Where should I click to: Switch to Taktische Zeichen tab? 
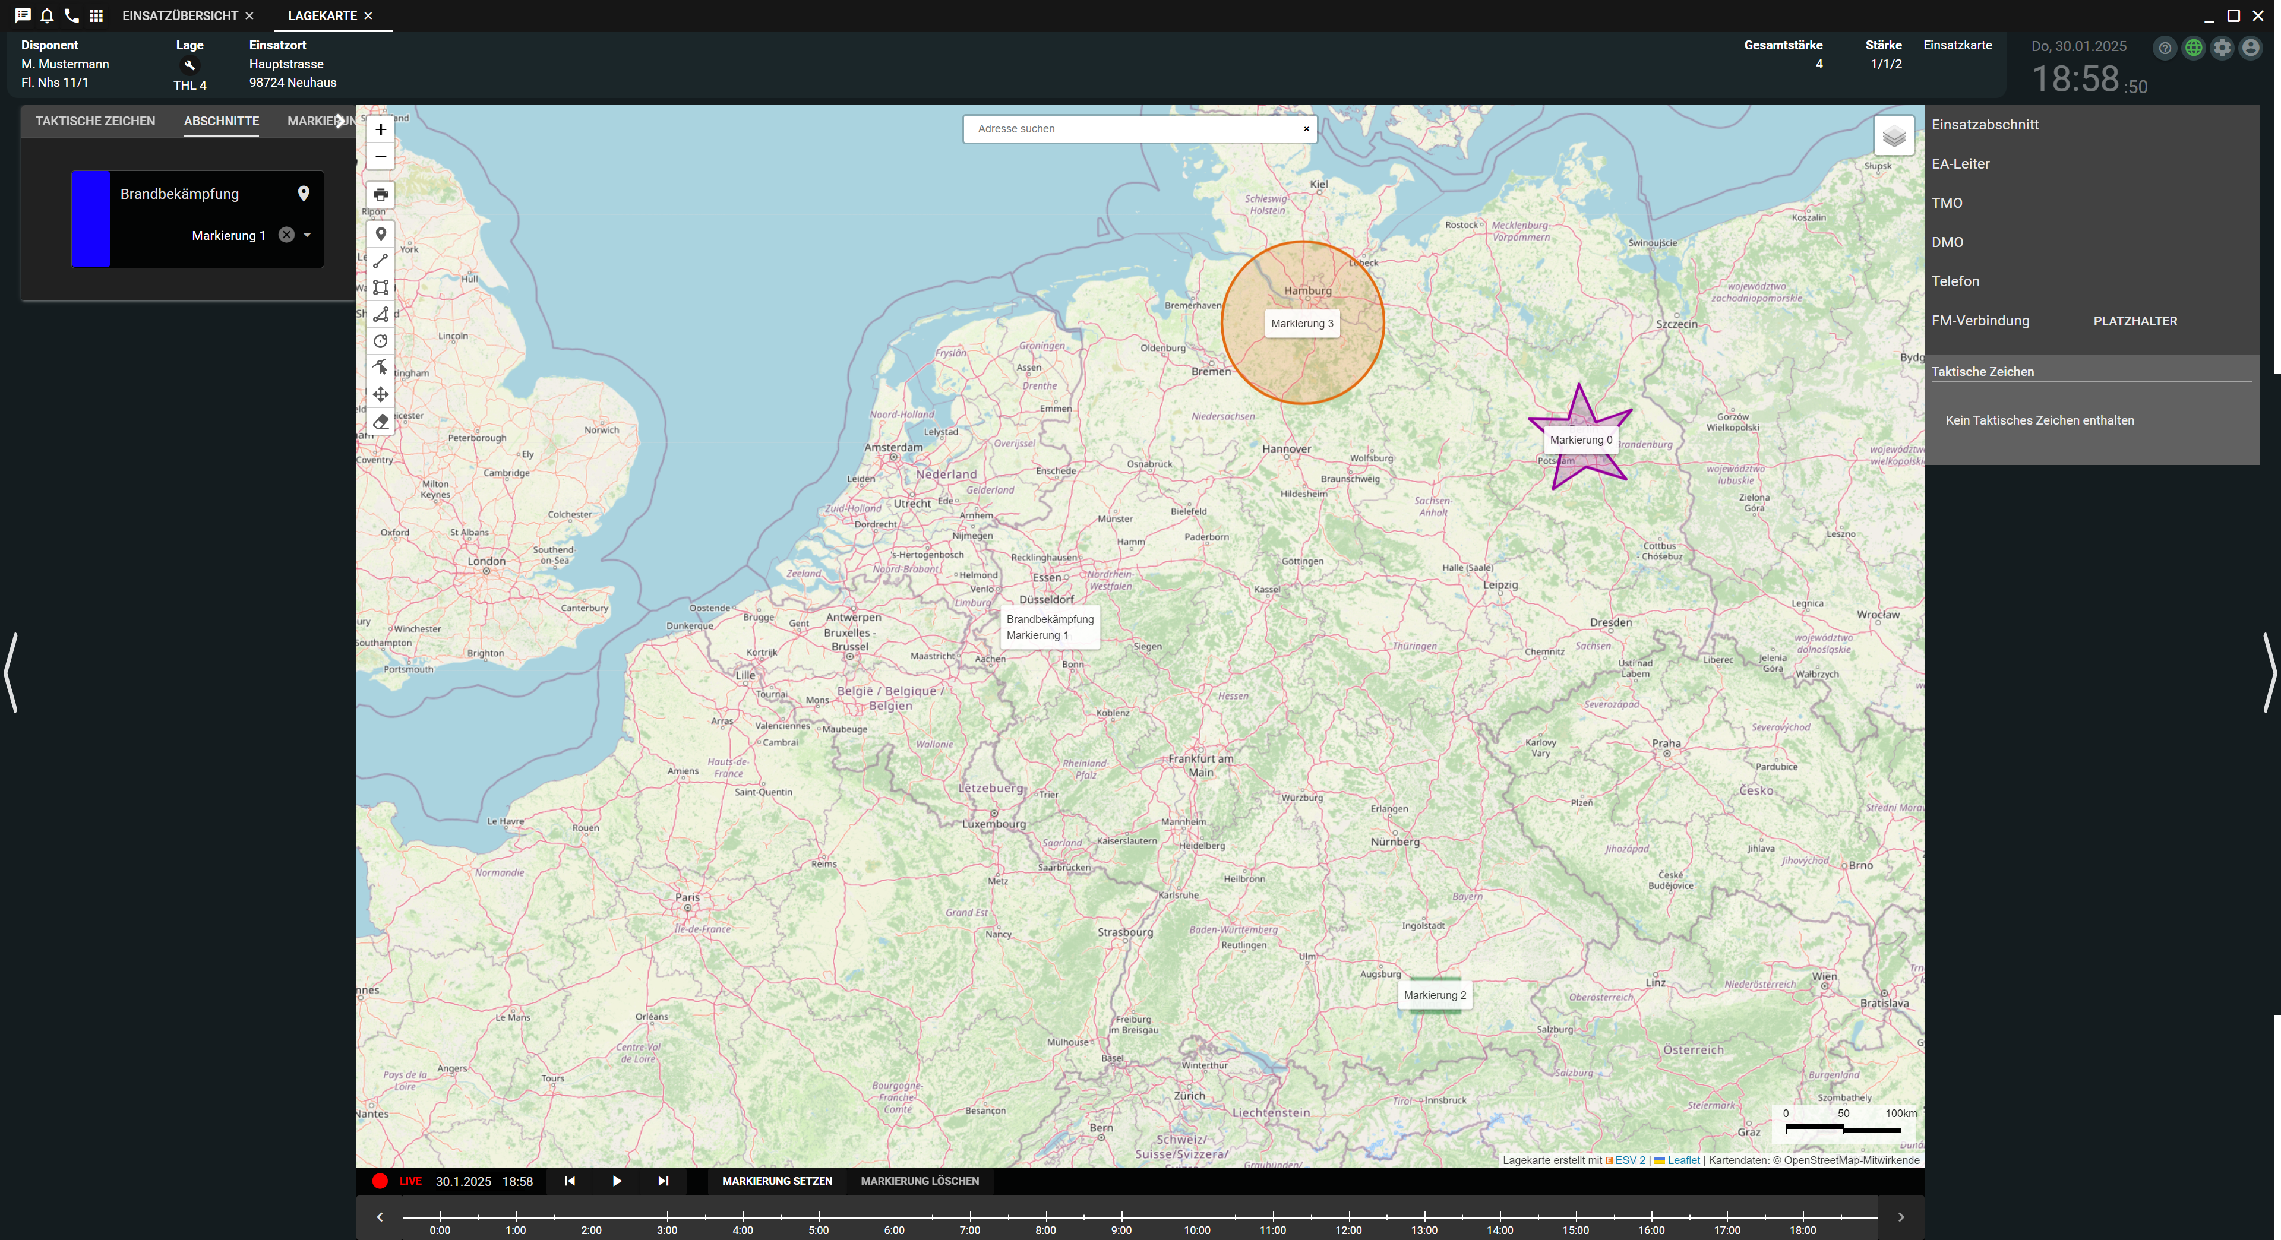(95, 121)
